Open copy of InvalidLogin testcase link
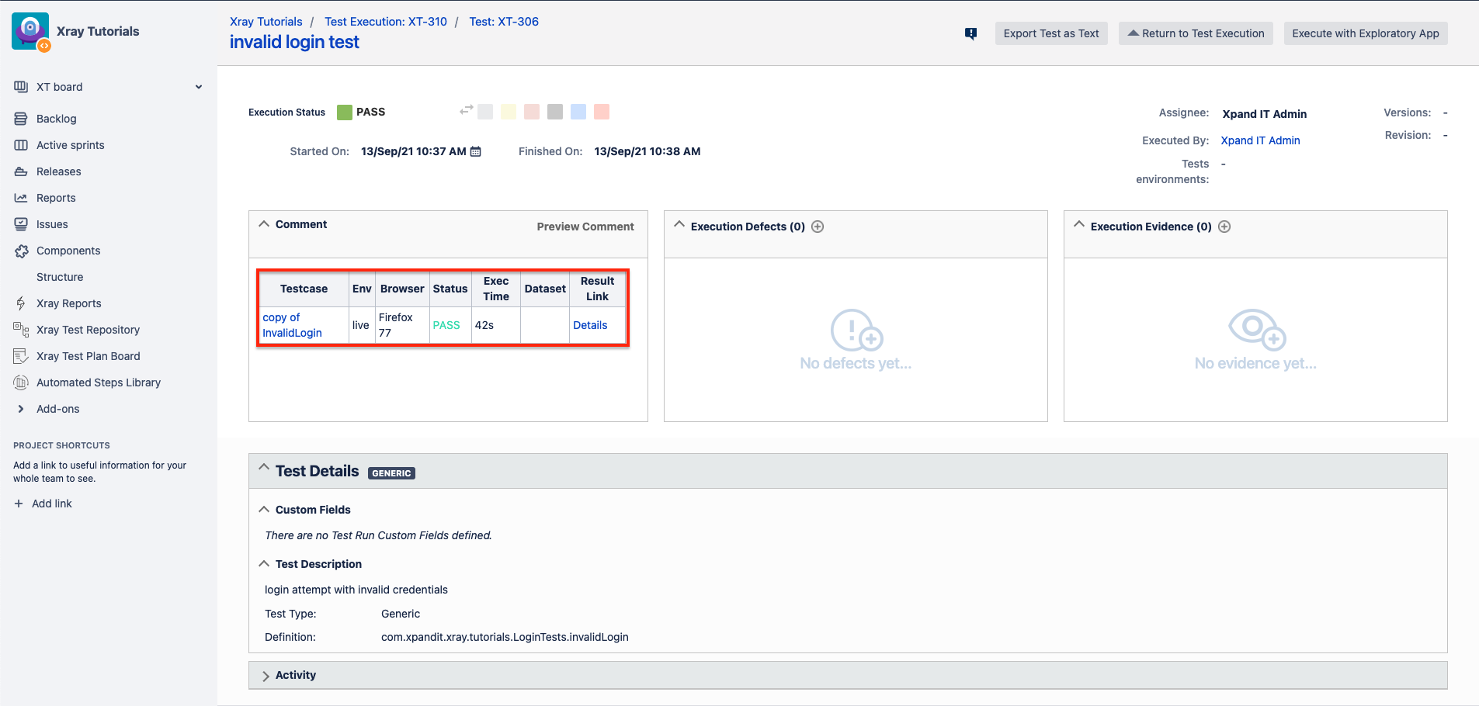This screenshot has width=1479, height=706. coord(292,325)
